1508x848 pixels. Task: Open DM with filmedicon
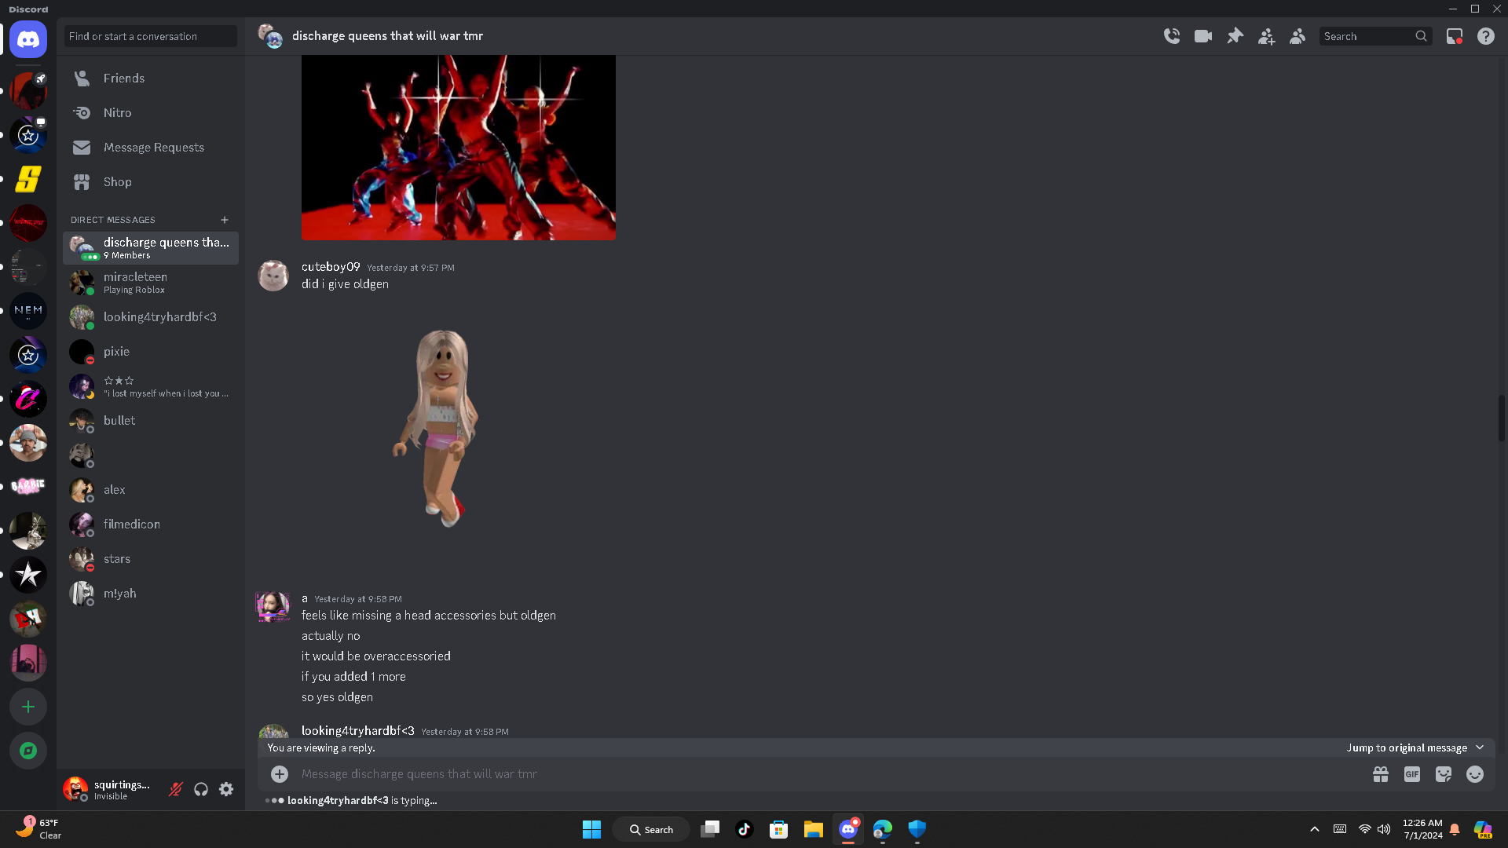tap(150, 525)
